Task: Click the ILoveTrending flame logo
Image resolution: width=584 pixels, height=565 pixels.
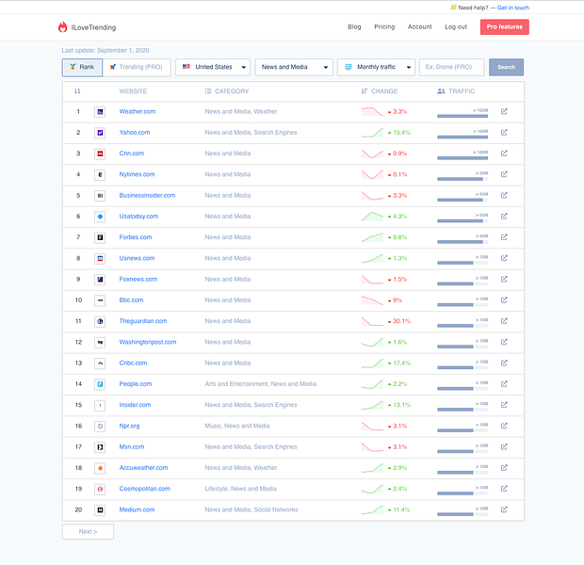Action: point(62,26)
